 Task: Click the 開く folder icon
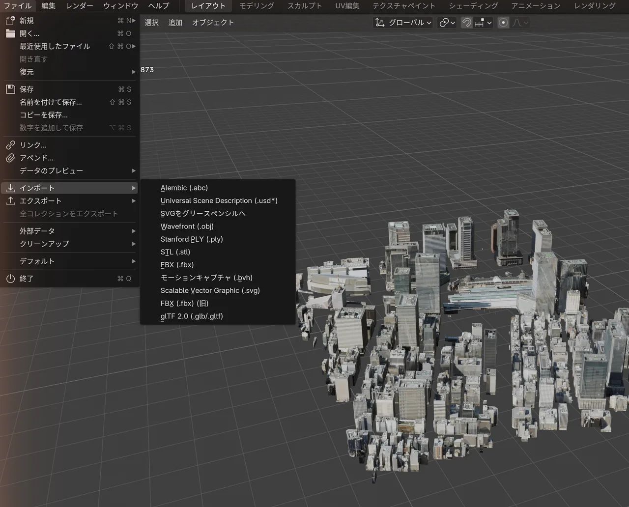click(10, 33)
